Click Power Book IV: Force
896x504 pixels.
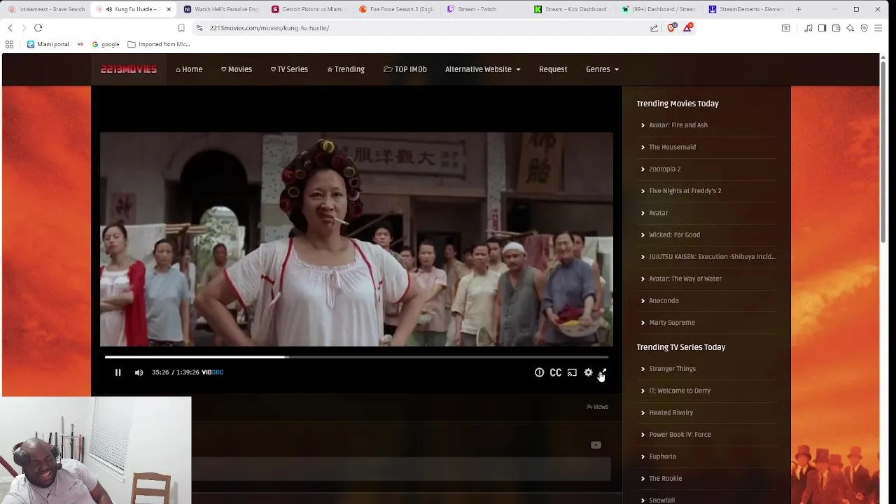pyautogui.click(x=680, y=435)
